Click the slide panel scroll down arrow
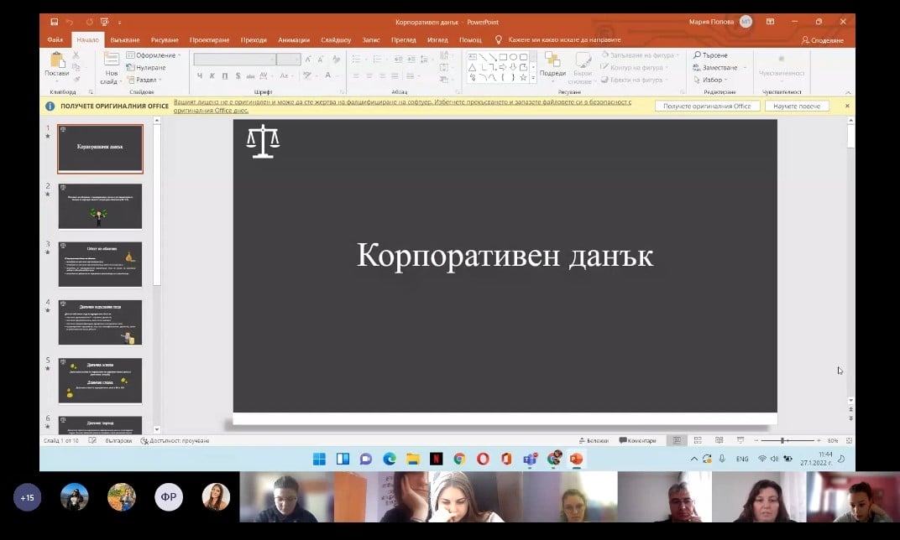Screen dimensions: 900x540 tap(157, 428)
